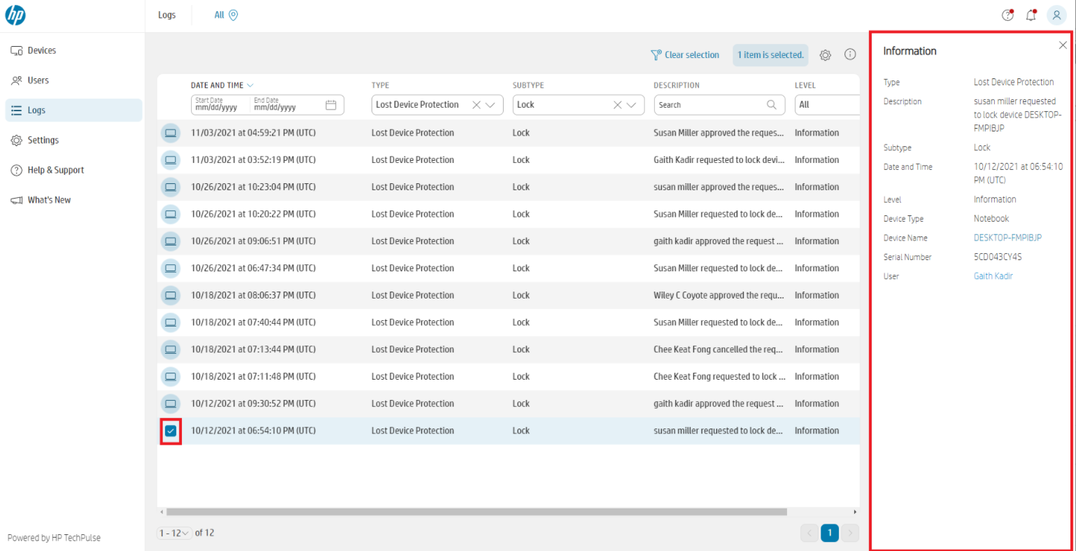Click the information circle icon in the toolbar
Image resolution: width=1076 pixels, height=551 pixels.
(x=850, y=54)
